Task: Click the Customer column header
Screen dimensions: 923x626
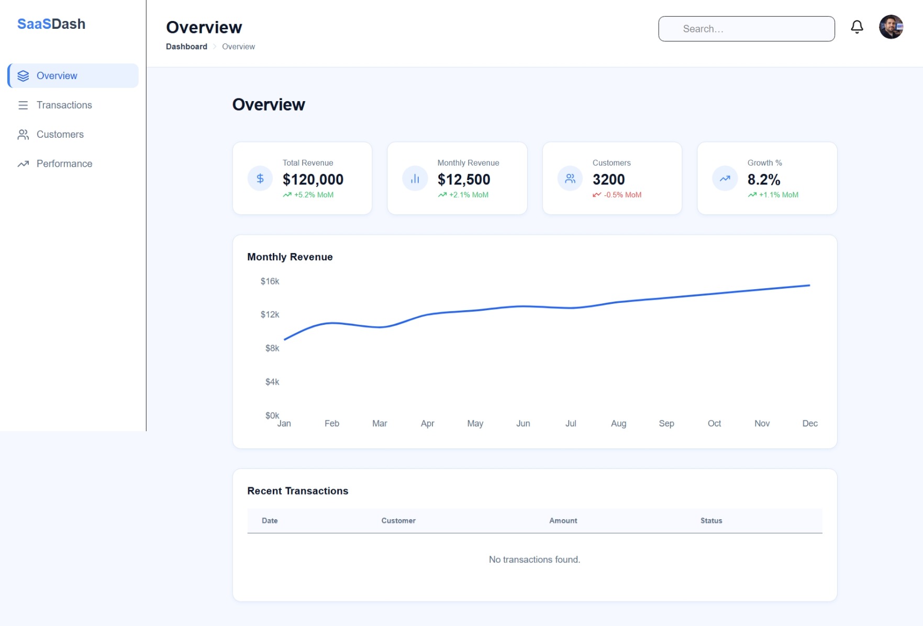Action: coord(398,521)
